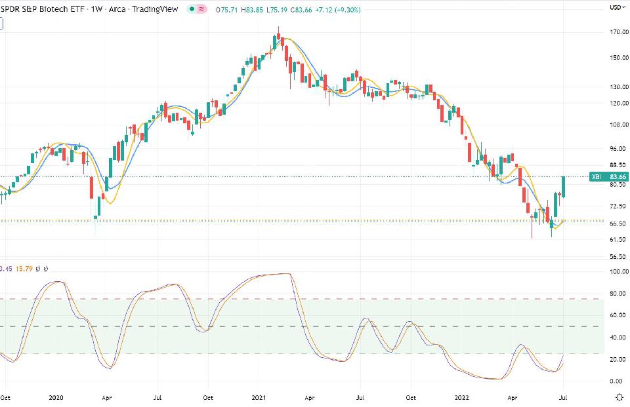Click the green market status dot

point(191,10)
